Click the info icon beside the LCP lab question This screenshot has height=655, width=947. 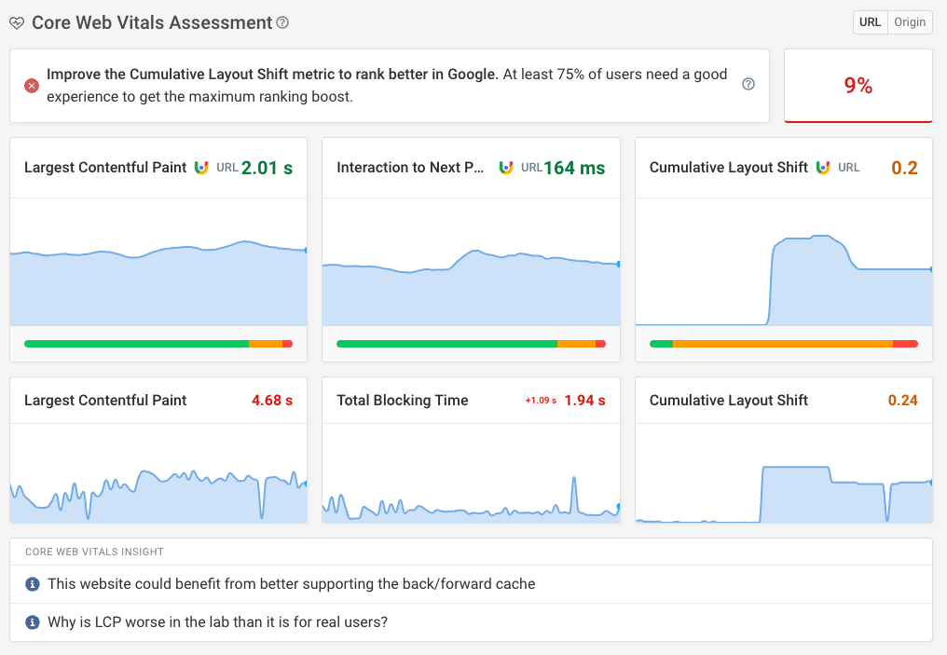pyautogui.click(x=34, y=621)
